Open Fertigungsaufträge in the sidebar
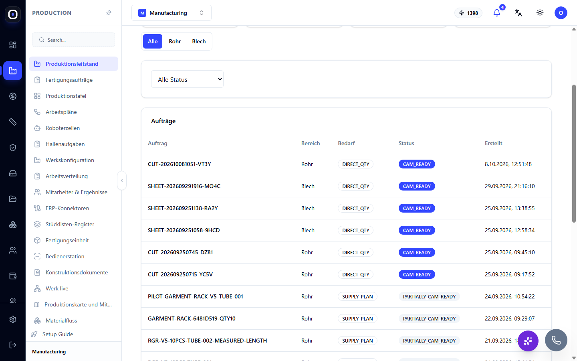Screen dimensions: 577x361 (x=74, y=80)
